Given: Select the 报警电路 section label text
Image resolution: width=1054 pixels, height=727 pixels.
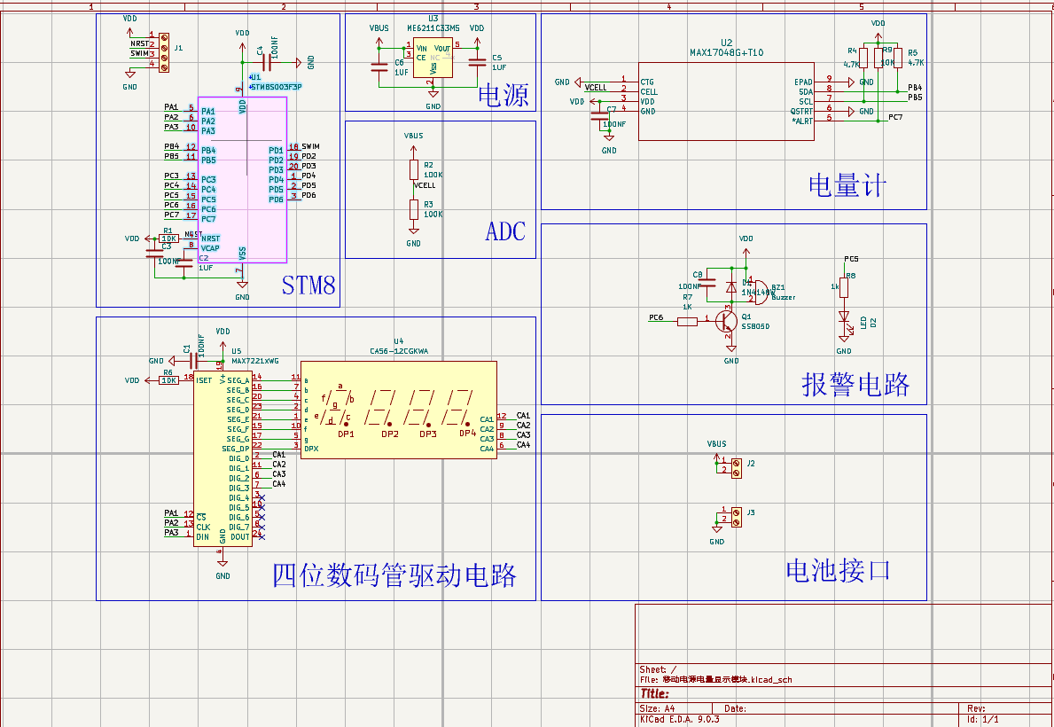Looking at the screenshot, I should tap(855, 384).
